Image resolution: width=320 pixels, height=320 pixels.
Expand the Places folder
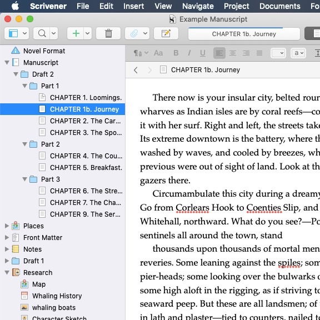point(7,226)
